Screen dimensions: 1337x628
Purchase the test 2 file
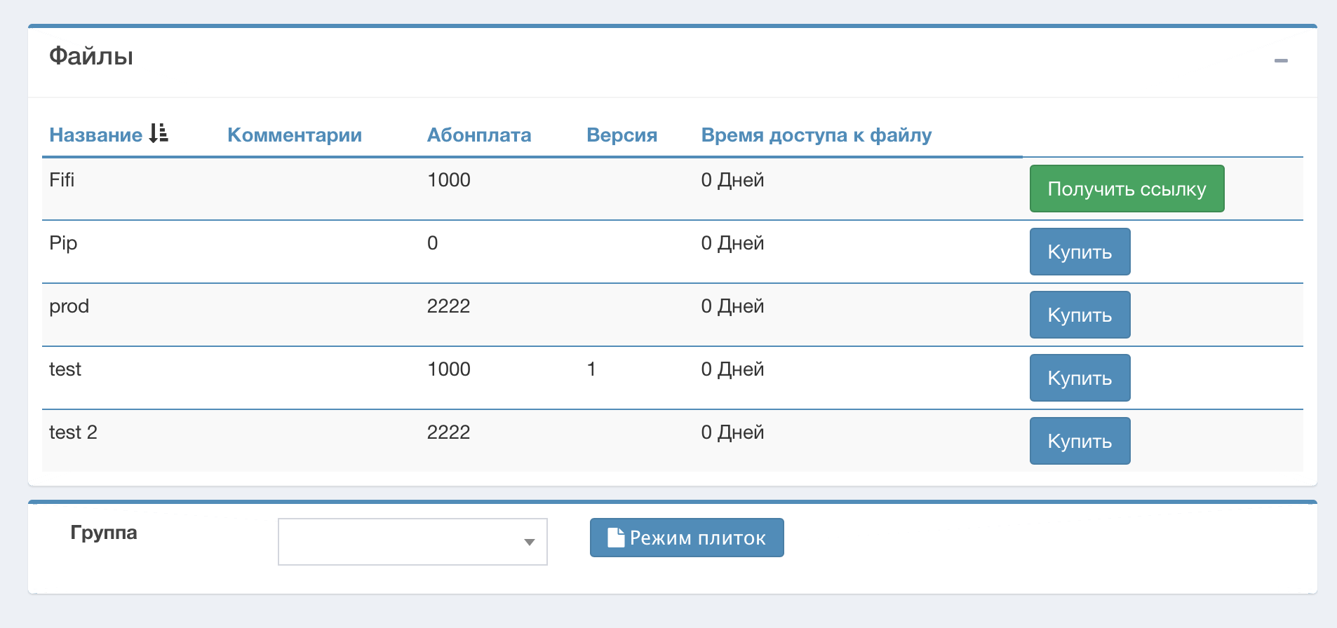(1080, 441)
